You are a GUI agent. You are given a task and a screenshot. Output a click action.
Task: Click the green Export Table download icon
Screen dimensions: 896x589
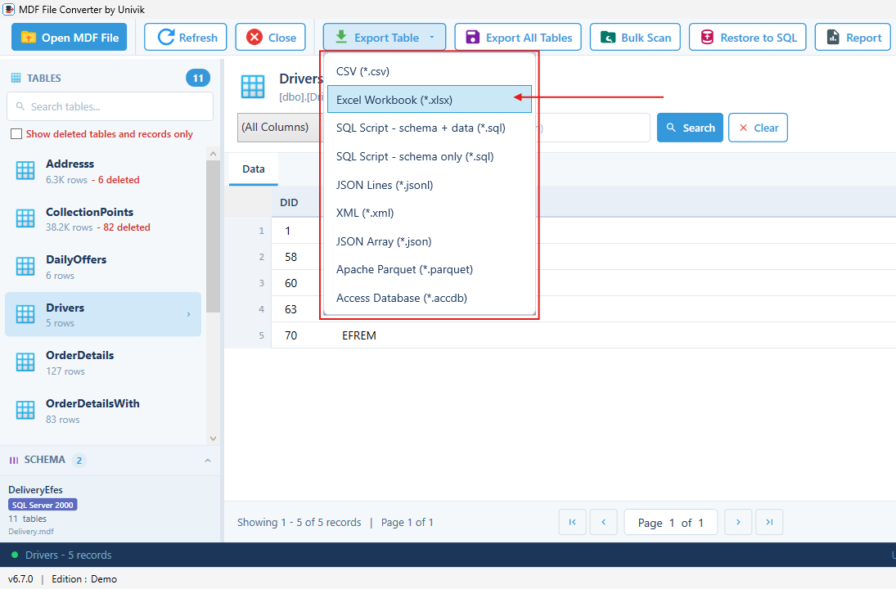[x=341, y=37]
